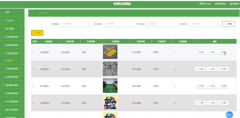Viewport: 240px width, 118px height.
Task: Click 修改 for 车位编号1 row
Action: (212, 52)
